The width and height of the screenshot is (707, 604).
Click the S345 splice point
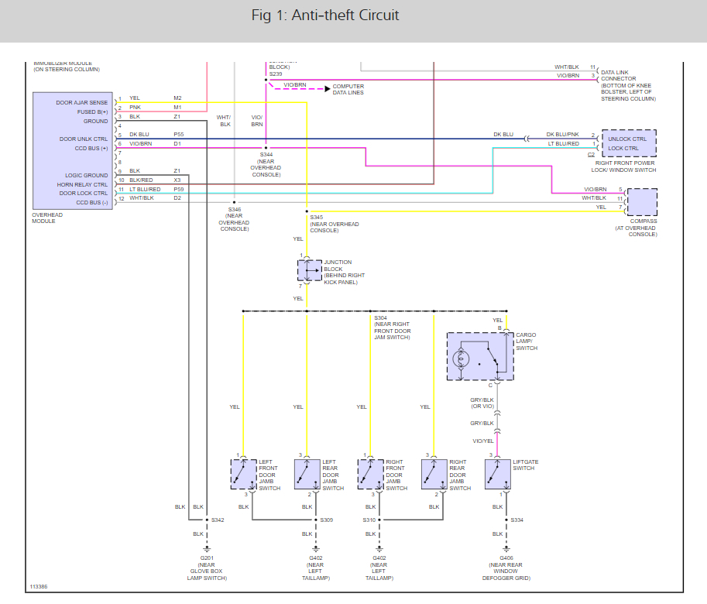307,211
